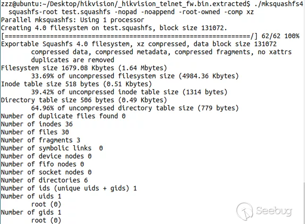The width and height of the screenshot is (305, 224).
Task: Click the "Number of uids 1" line
Action: point(31,196)
